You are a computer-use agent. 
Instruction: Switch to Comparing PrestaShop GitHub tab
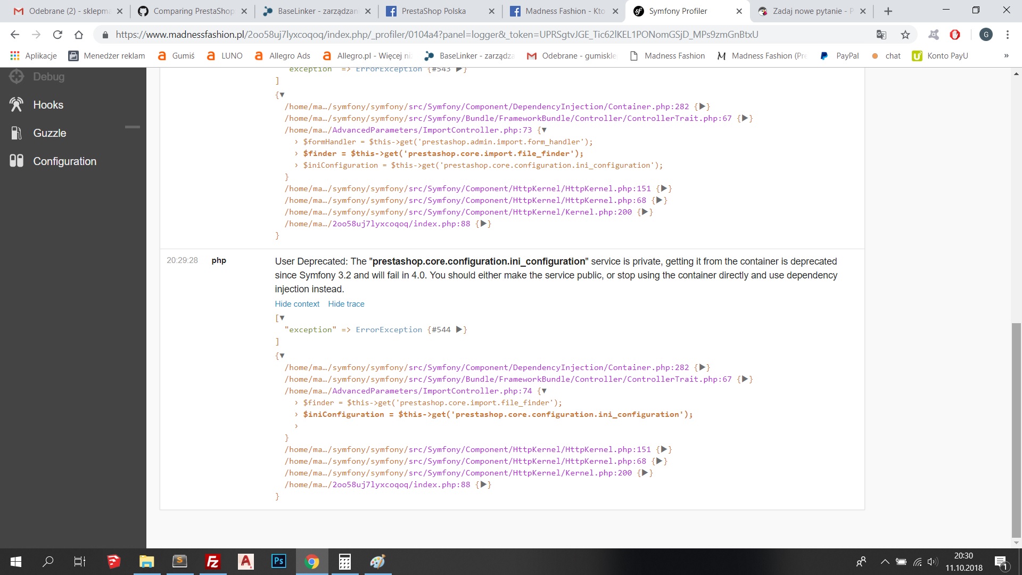(193, 11)
